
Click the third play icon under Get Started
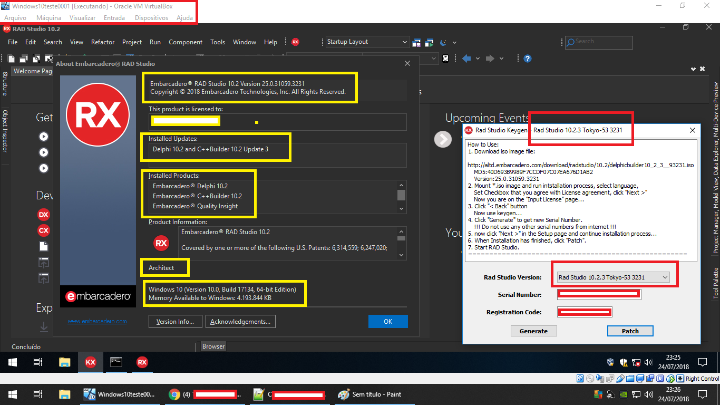(44, 169)
